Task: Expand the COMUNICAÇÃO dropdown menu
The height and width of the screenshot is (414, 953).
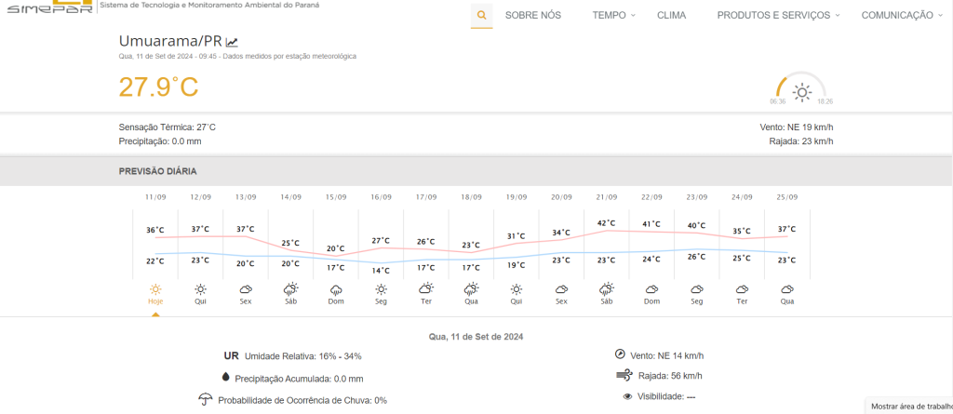Action: [x=902, y=15]
